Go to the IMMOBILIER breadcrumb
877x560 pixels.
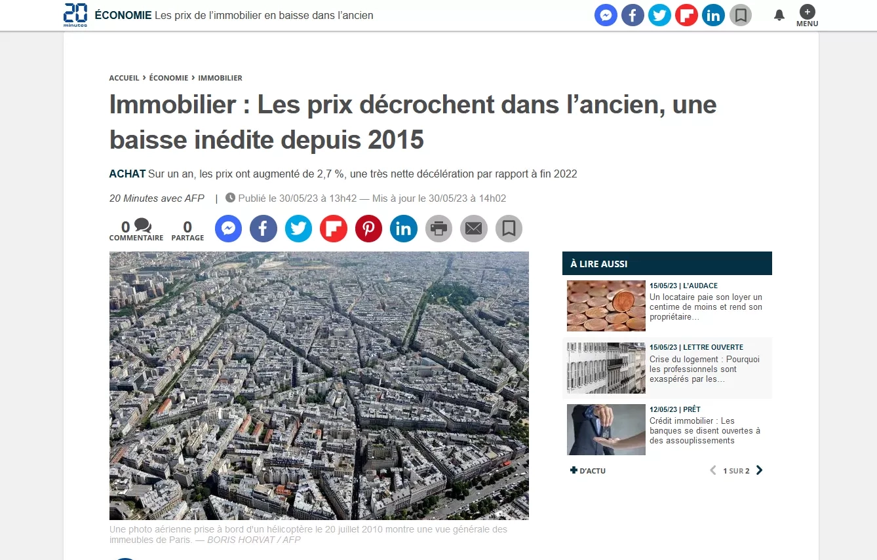point(220,78)
